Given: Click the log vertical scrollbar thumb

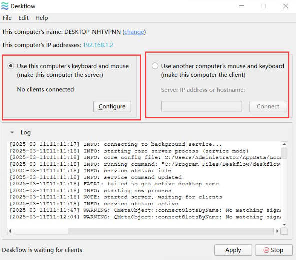Looking at the screenshot, I should (x=284, y=153).
